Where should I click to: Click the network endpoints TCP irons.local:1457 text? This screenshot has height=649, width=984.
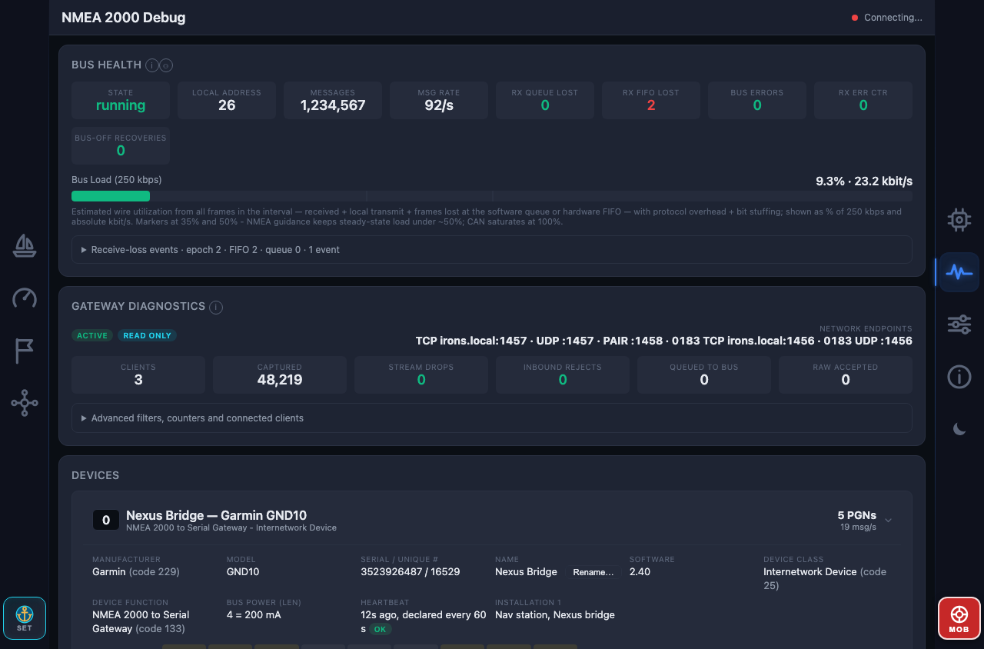click(471, 341)
